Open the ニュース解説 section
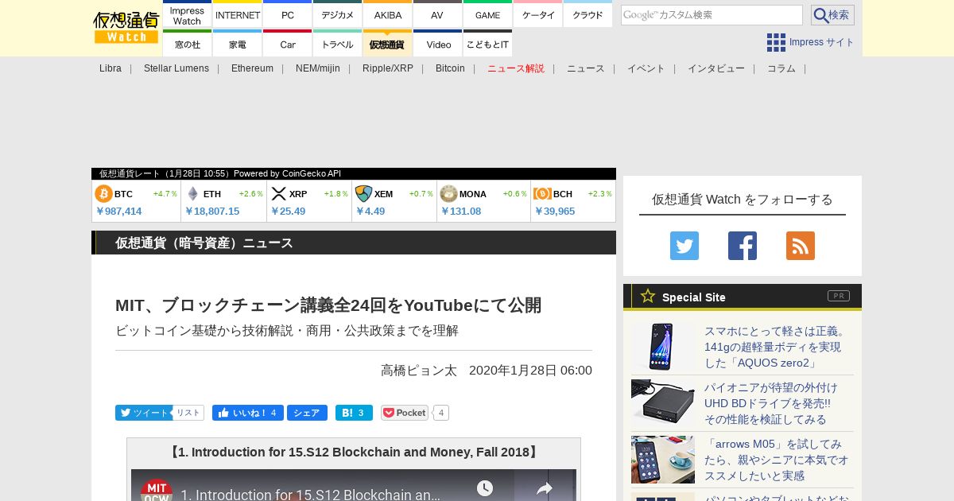This screenshot has height=501, width=954. click(516, 68)
